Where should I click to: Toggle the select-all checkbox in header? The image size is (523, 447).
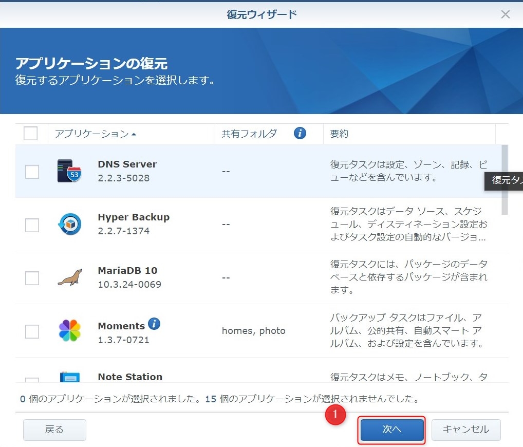tap(31, 134)
